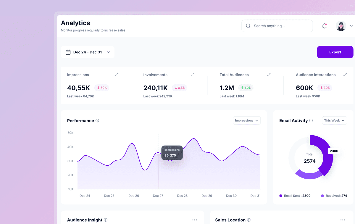Focus the Search anything input field
The height and width of the screenshot is (224, 355).
(277, 26)
